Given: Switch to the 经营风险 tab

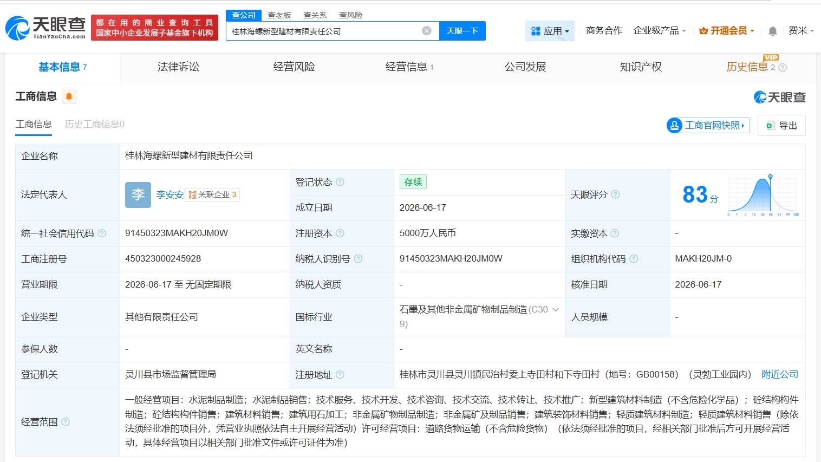Looking at the screenshot, I should 294,67.
